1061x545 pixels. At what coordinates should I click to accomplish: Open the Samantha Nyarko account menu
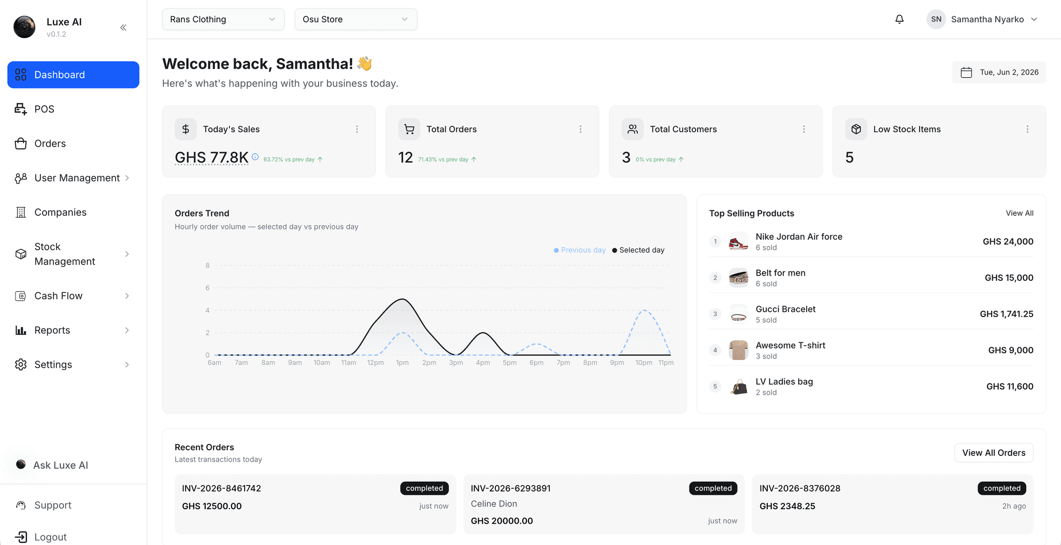coord(982,19)
